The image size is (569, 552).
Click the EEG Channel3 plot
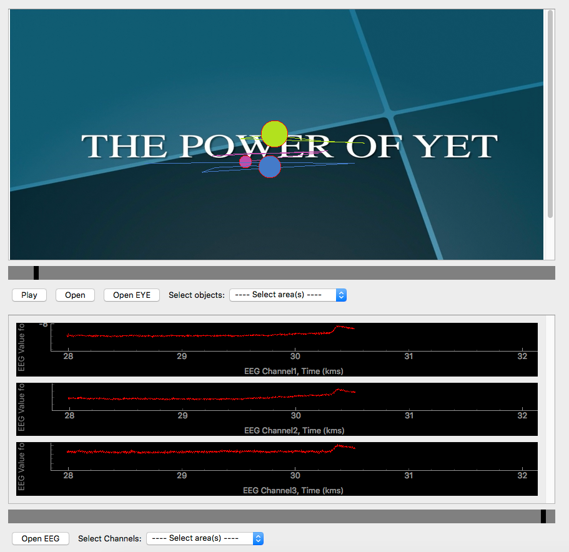coord(277,468)
